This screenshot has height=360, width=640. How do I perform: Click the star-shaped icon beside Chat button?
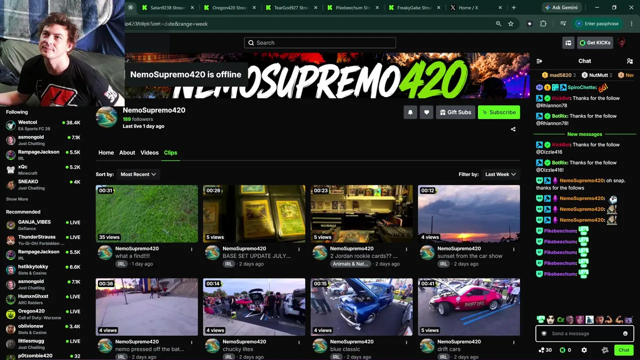coord(605,350)
